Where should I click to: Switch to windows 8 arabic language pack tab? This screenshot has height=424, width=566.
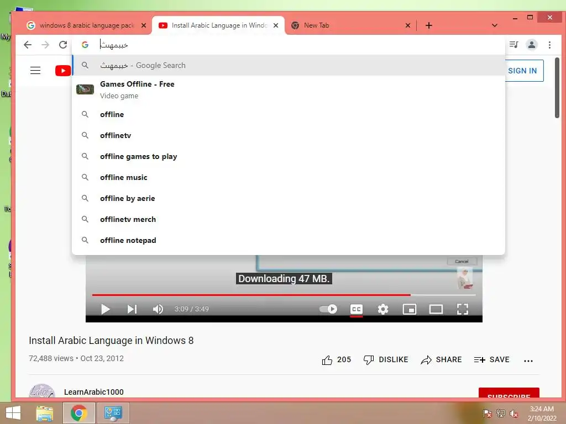[87, 25]
